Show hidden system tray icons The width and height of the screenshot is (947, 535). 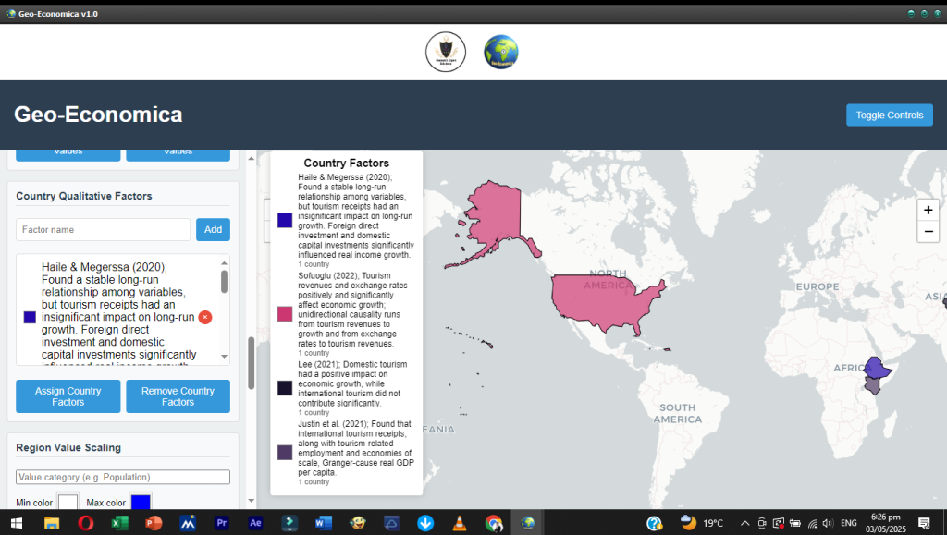pos(744,523)
